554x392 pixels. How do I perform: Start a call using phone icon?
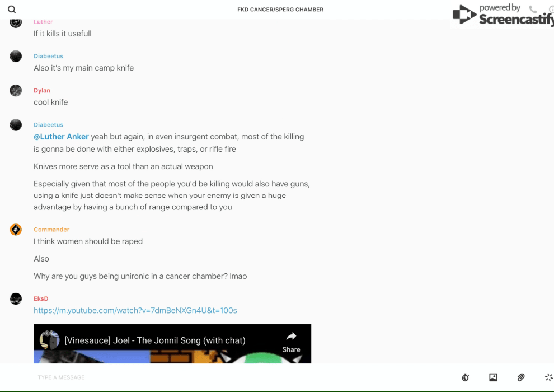click(x=533, y=9)
